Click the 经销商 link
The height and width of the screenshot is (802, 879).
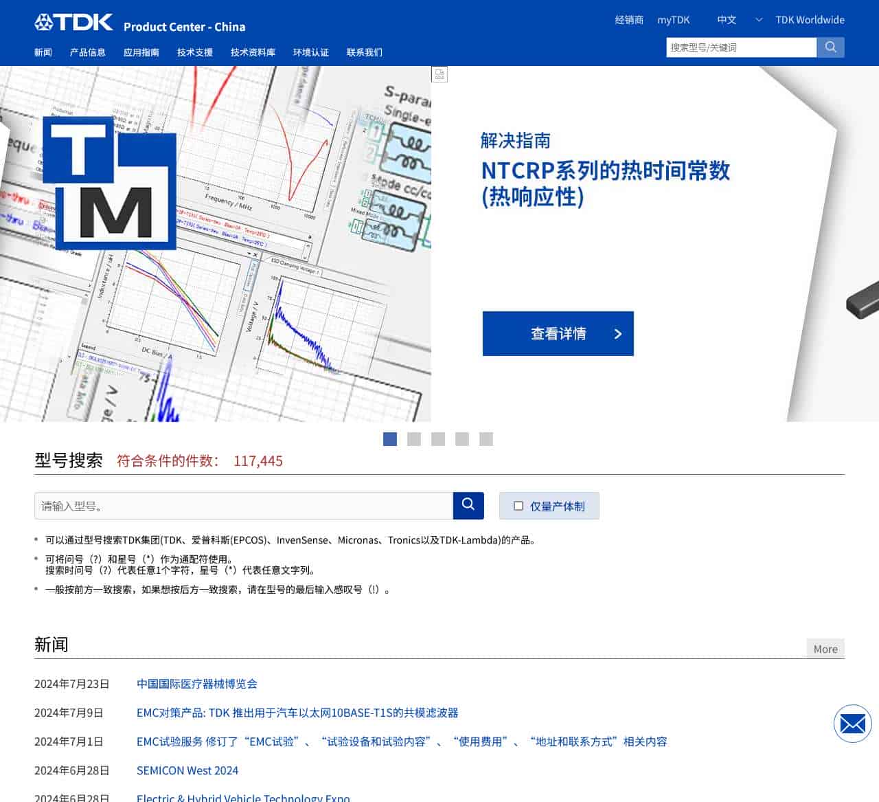pyautogui.click(x=629, y=20)
